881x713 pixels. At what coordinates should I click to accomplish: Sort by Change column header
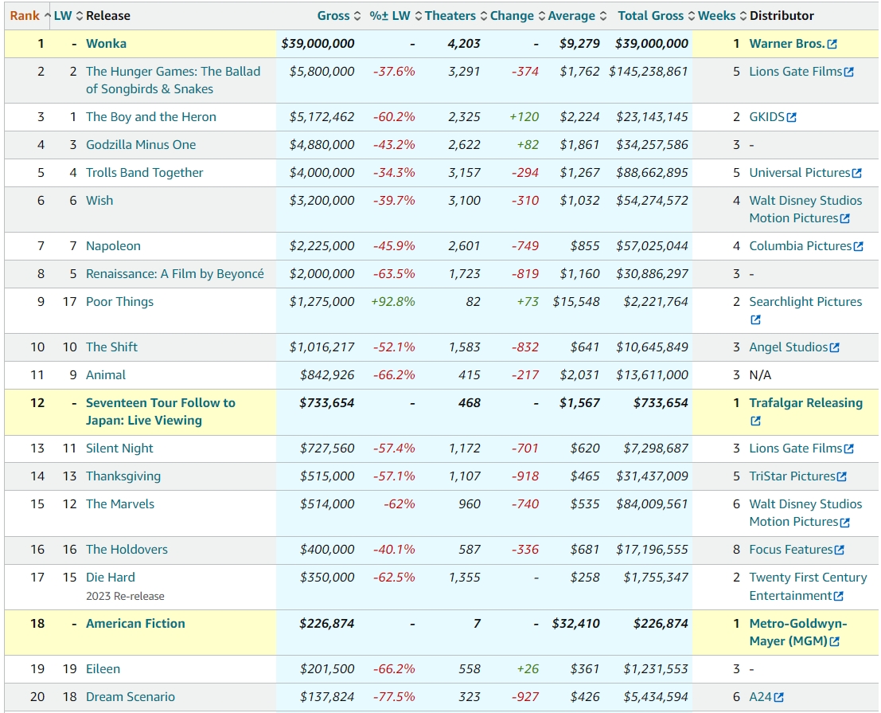(x=517, y=16)
